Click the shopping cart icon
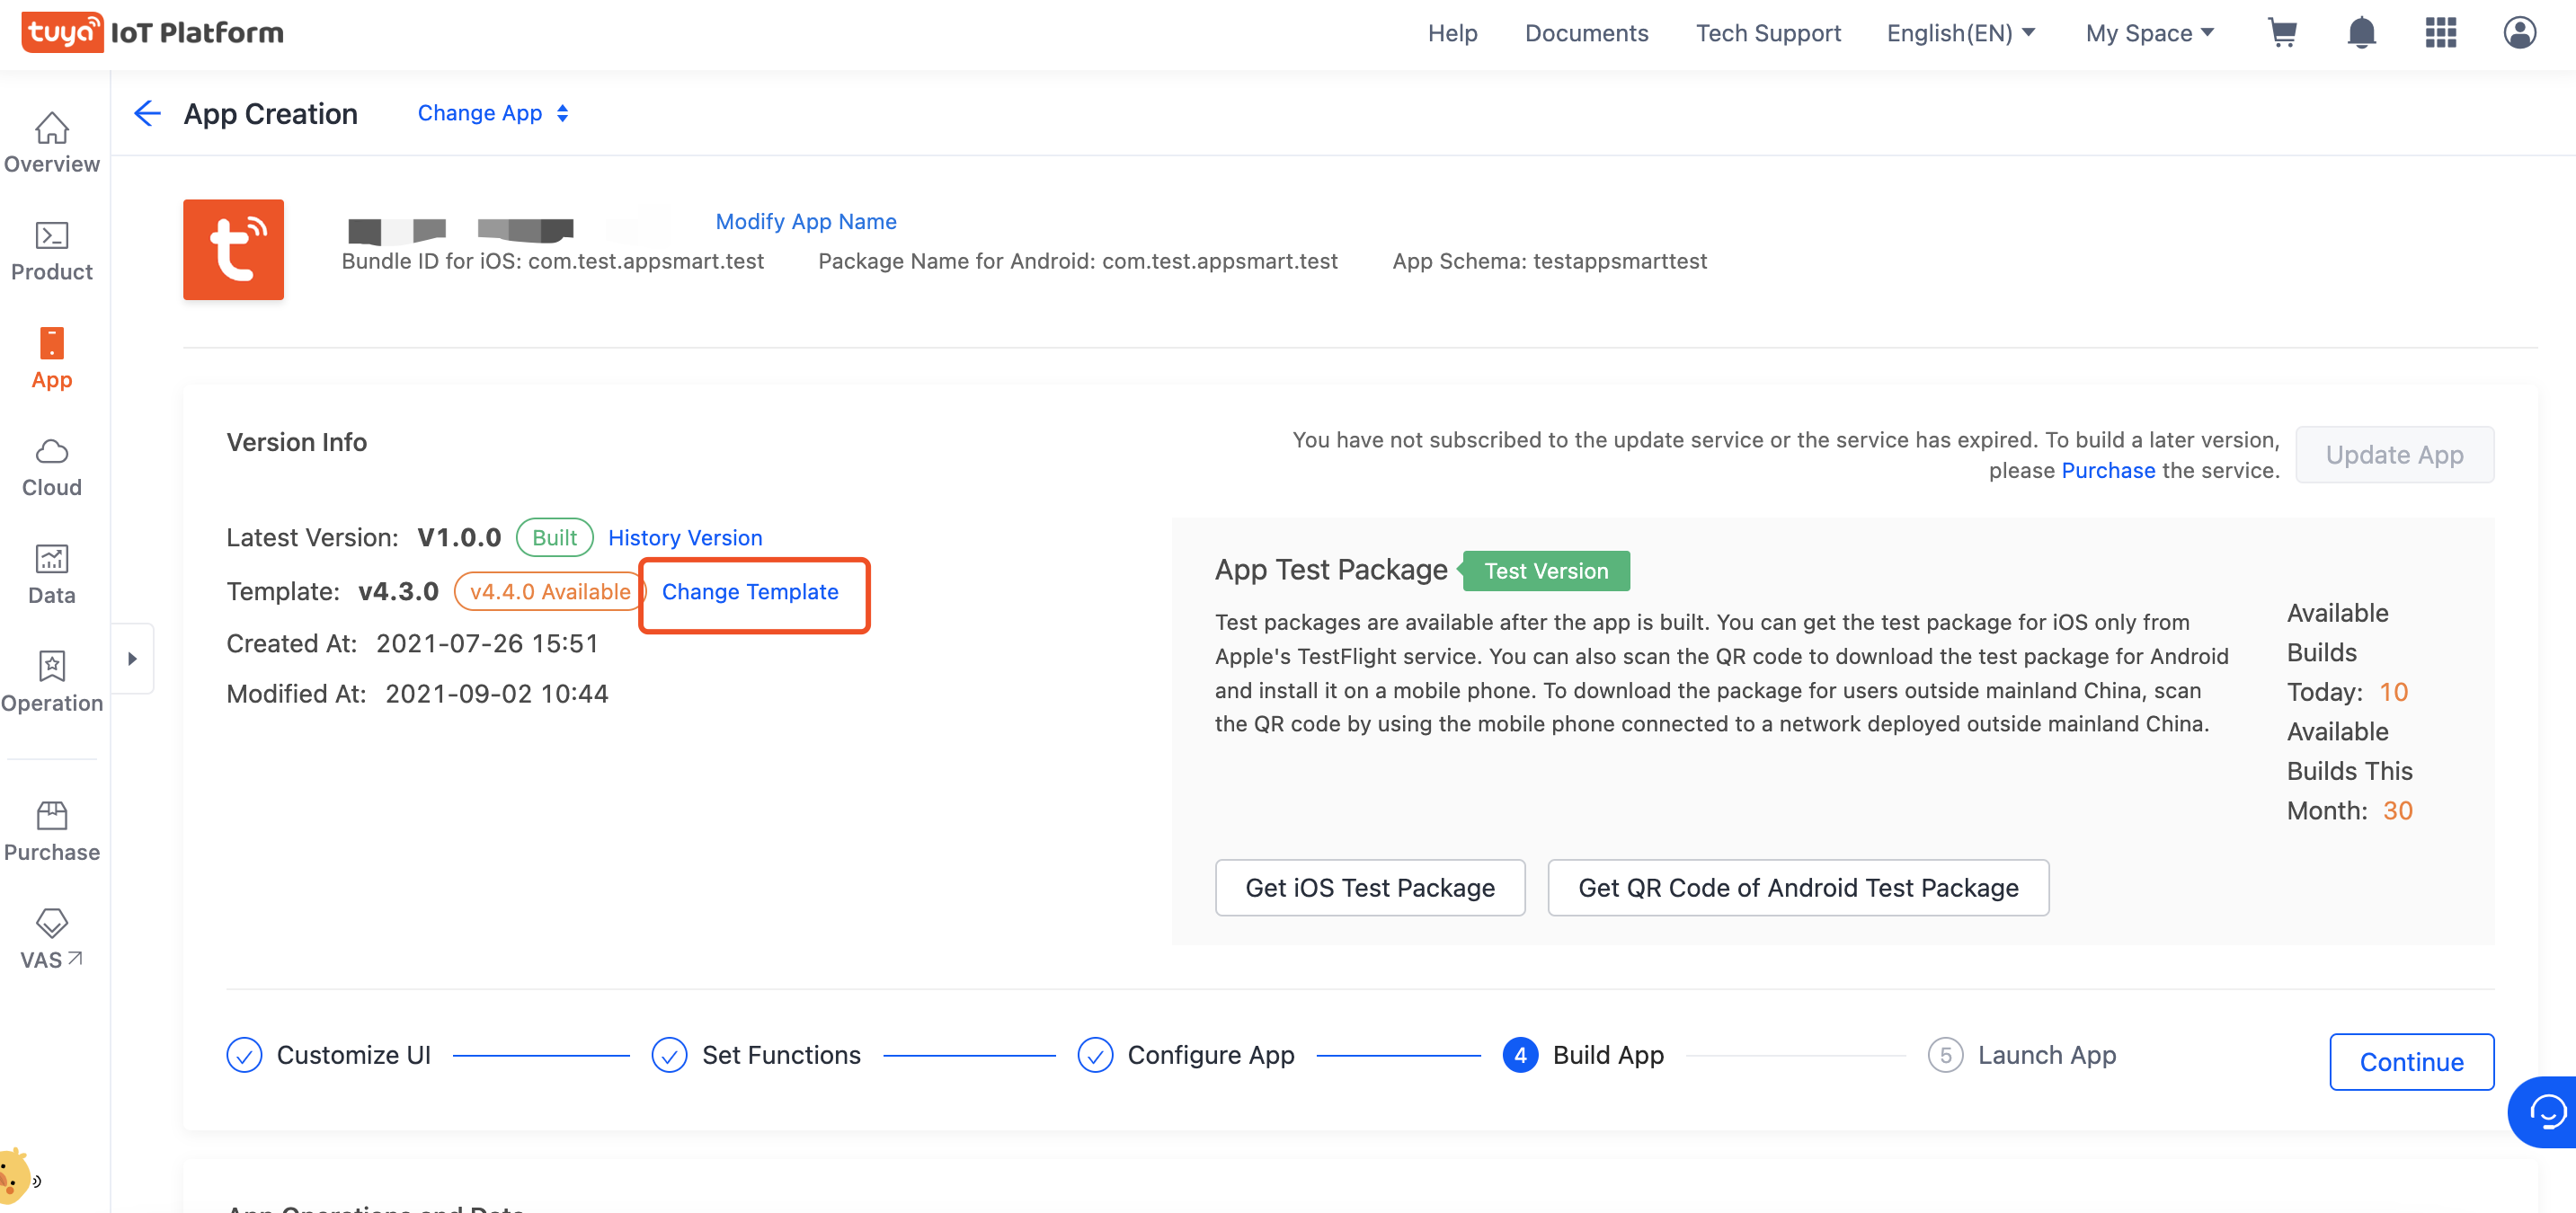 click(2282, 33)
